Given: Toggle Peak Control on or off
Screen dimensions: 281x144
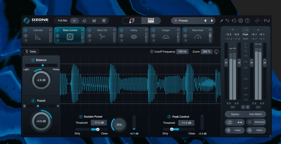Looking at the screenshot, I should click(x=169, y=117).
